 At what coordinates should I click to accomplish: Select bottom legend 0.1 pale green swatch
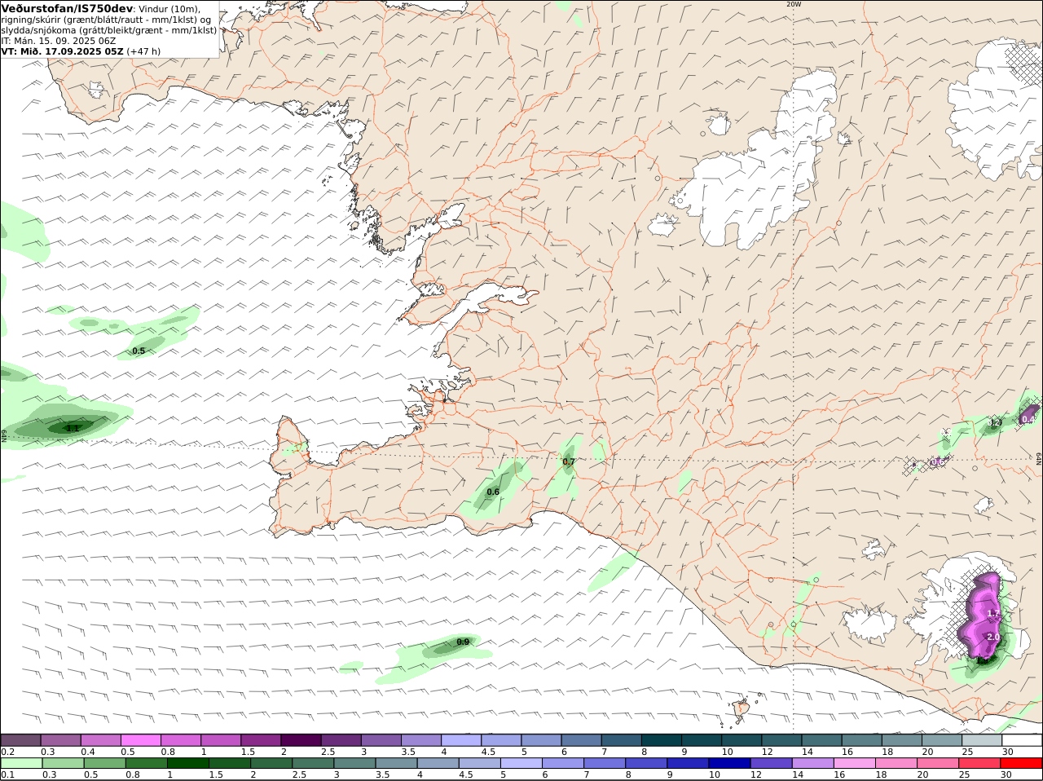pyautogui.click(x=21, y=763)
